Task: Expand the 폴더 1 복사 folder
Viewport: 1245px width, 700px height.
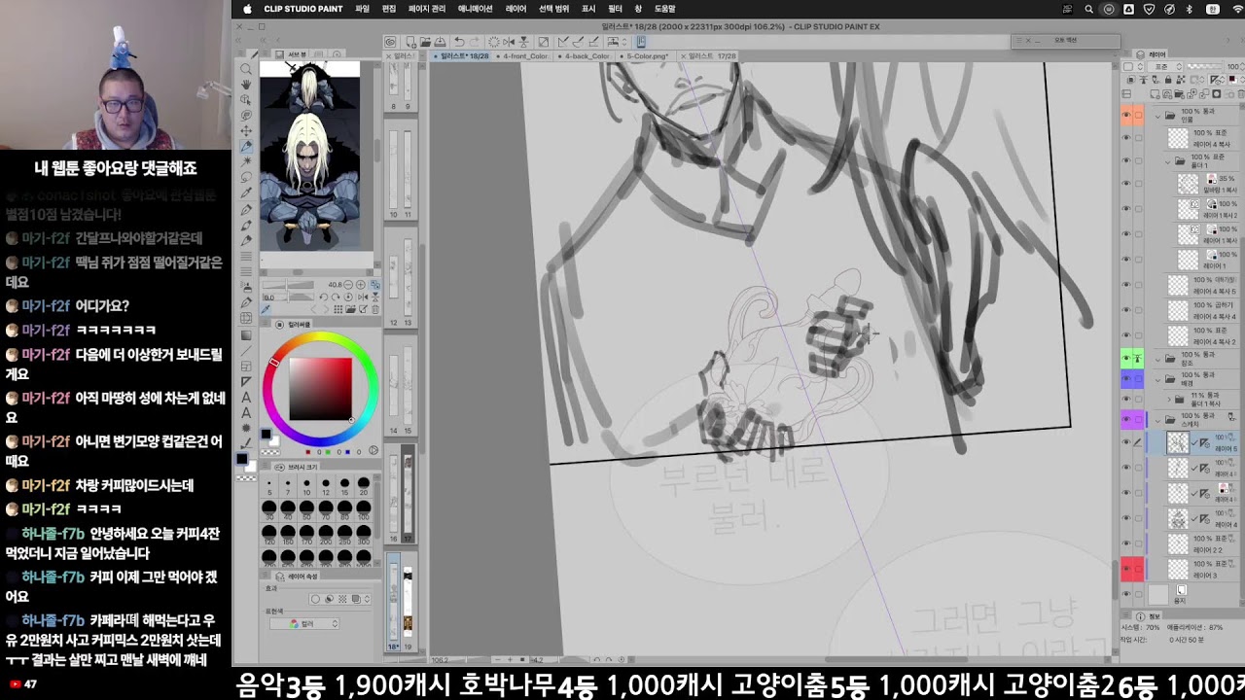Action: 1170,399
